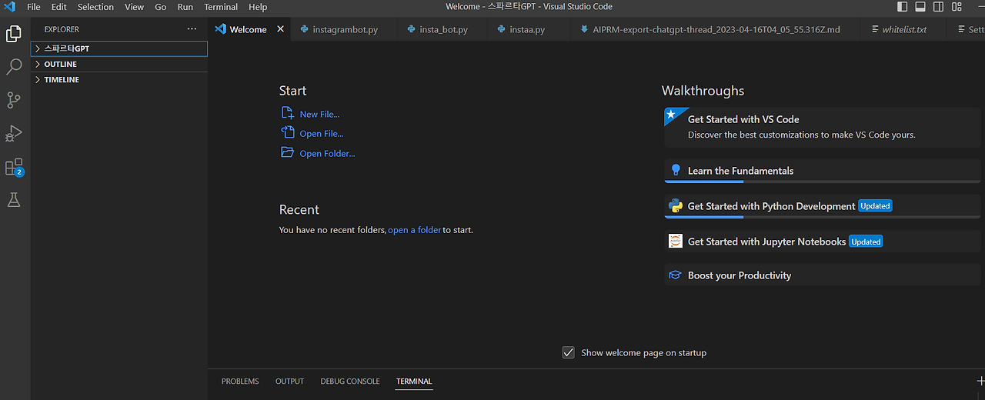Toggle the panel layout icon
This screenshot has width=985, height=400.
(920, 7)
